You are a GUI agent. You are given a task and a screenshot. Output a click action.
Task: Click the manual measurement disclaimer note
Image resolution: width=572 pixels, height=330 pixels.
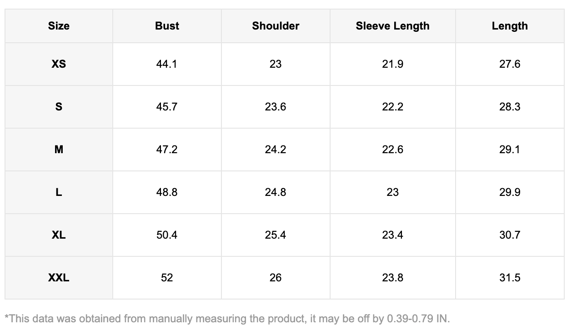coord(227,318)
